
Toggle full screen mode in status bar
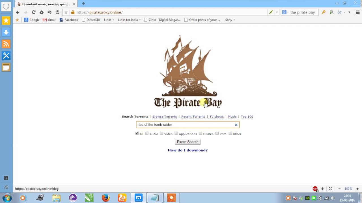click(x=330, y=189)
